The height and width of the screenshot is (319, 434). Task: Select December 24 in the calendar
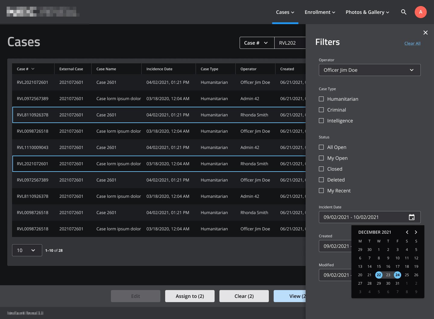click(398, 275)
